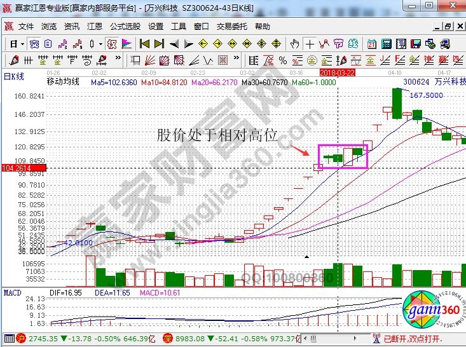Open the 公式选股 menu

point(125,27)
